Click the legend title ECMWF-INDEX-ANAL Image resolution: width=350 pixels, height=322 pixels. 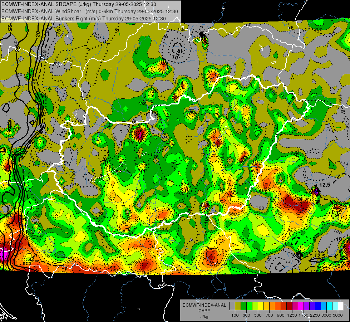click(x=204, y=305)
